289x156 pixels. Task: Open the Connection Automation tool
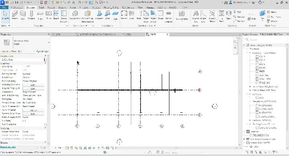[88, 16]
